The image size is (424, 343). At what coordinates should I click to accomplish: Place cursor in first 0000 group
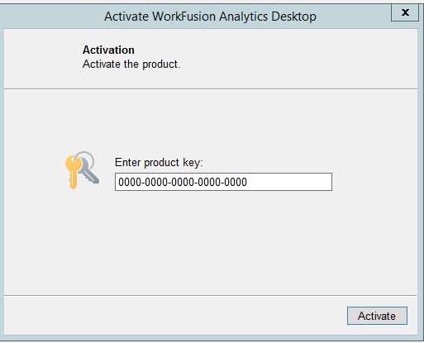[x=130, y=182]
